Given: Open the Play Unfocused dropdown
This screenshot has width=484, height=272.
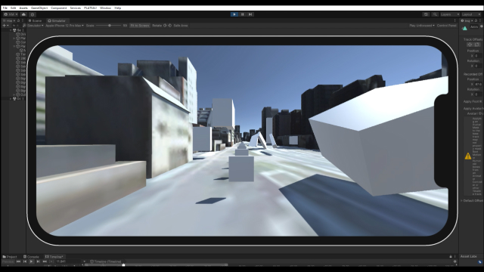Looking at the screenshot, I should pyautogui.click(x=422, y=26).
